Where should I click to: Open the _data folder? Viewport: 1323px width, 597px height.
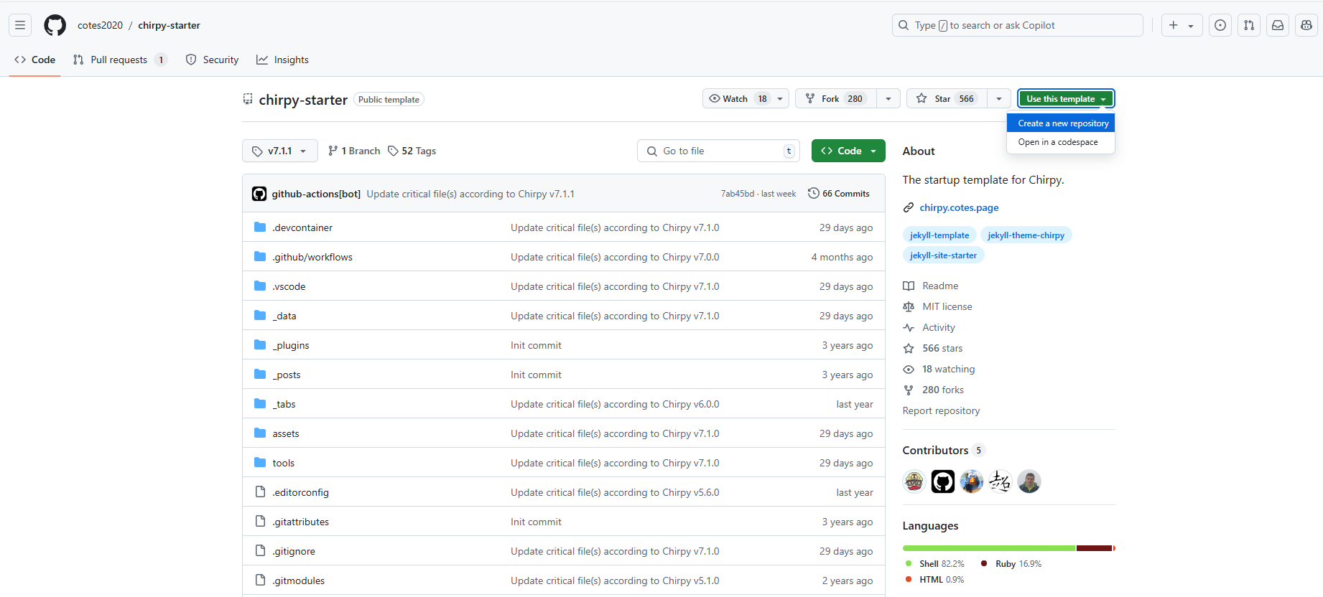pyautogui.click(x=284, y=316)
